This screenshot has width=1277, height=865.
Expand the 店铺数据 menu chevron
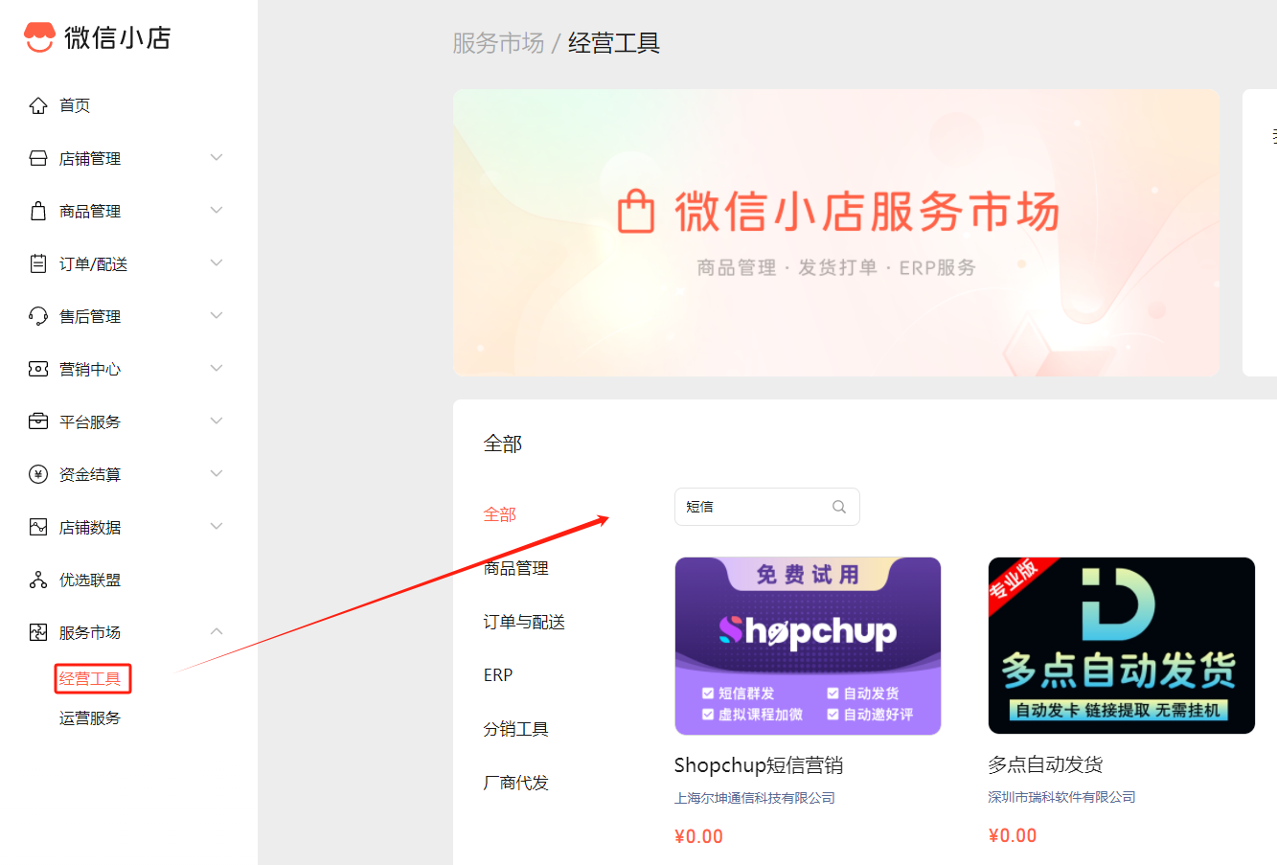(x=217, y=526)
